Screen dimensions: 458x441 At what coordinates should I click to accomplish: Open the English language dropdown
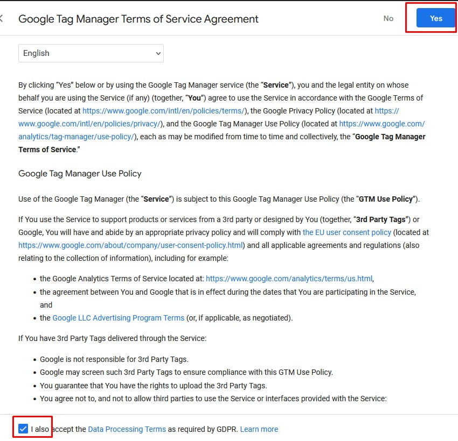[91, 53]
